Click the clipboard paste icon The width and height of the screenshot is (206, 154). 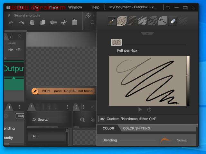(75, 22)
